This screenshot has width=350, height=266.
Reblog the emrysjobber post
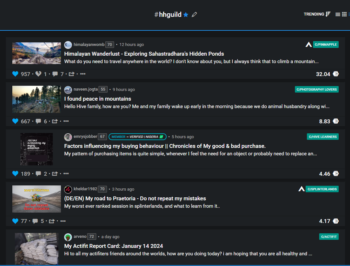pyautogui.click(x=55, y=173)
